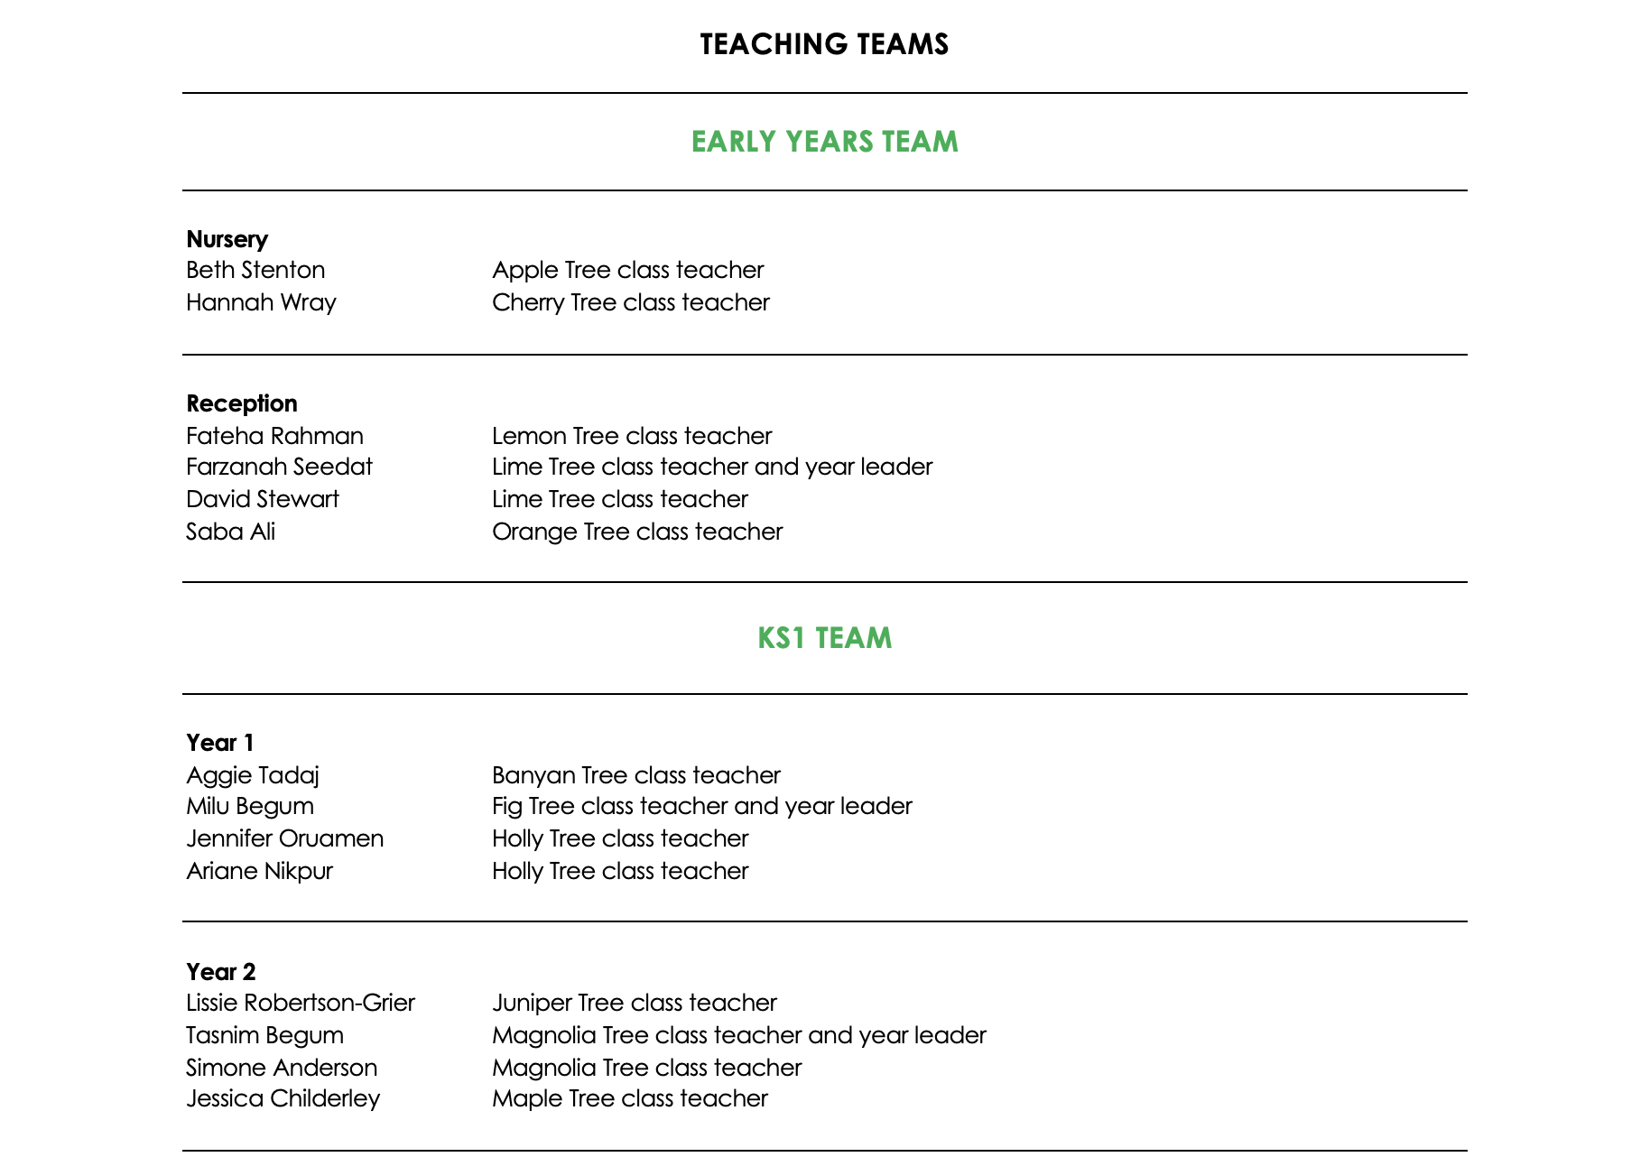The height and width of the screenshot is (1157, 1650).
Task: Click the EARLY YEARS TEAM heading
Action: 824,142
